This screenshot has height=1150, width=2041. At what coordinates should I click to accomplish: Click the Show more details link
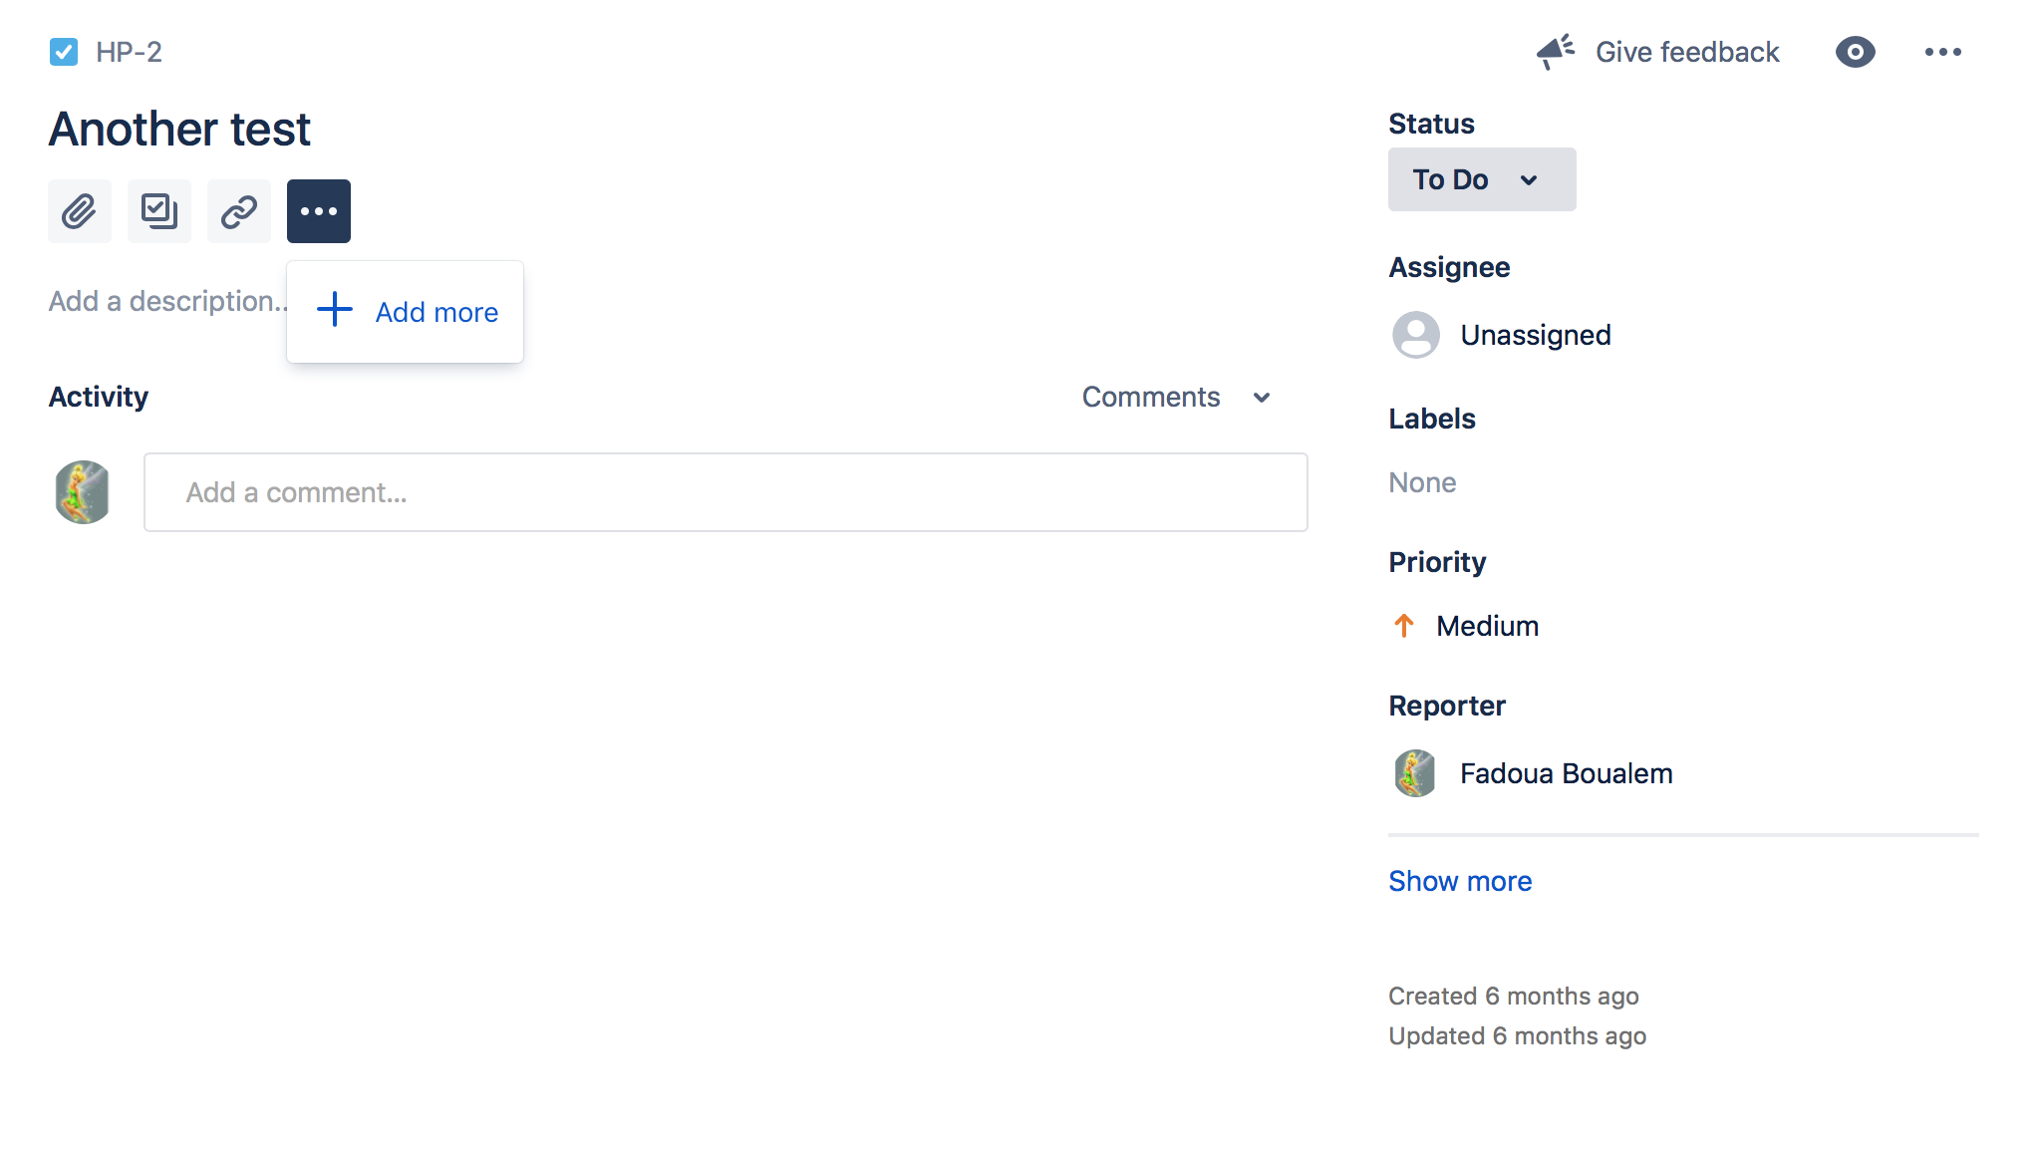pos(1459,880)
